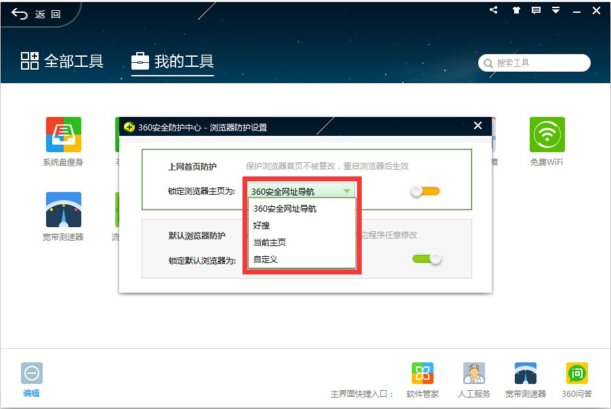Open the feedback message icon
Image resolution: width=611 pixels, height=409 pixels.
click(x=536, y=10)
